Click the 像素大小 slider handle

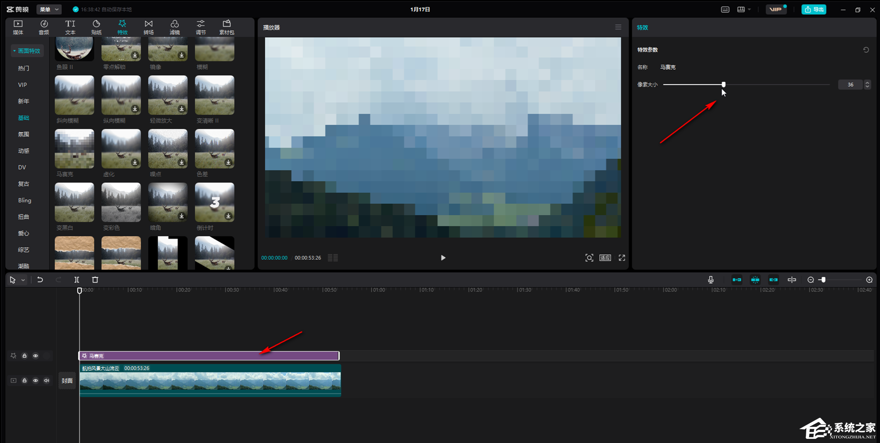723,85
